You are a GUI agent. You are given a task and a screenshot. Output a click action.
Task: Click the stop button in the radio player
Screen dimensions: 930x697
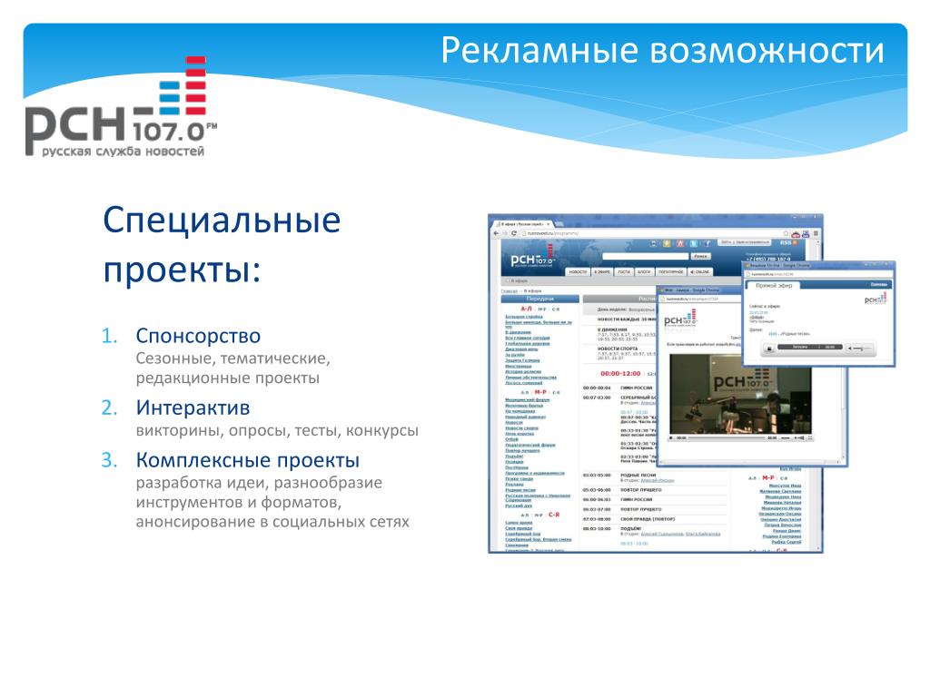point(769,348)
